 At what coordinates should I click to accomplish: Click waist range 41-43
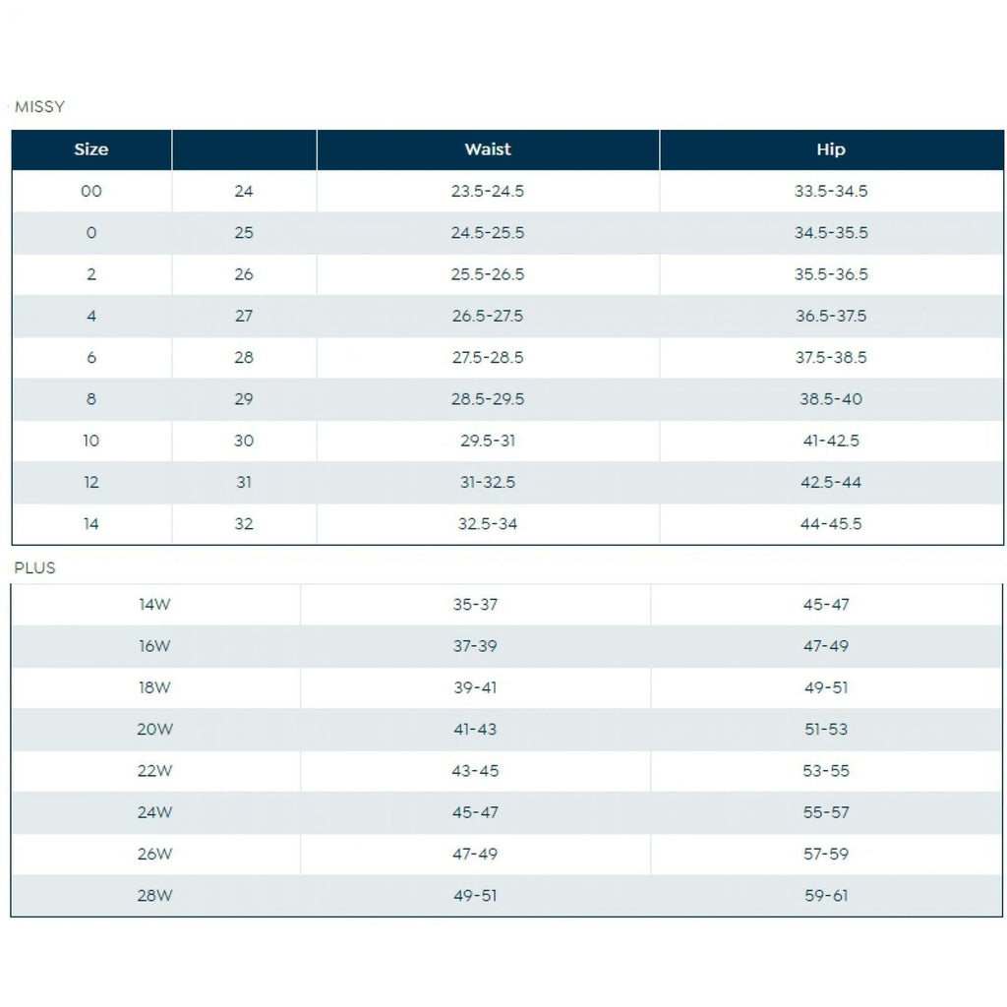[475, 729]
